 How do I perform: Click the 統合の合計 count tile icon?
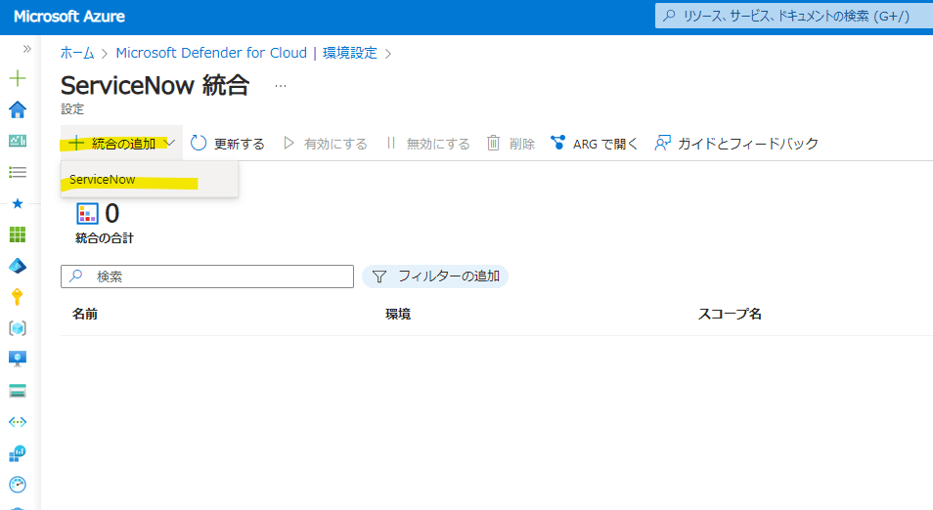(87, 213)
